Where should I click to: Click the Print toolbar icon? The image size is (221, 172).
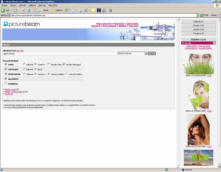pos(80,10)
